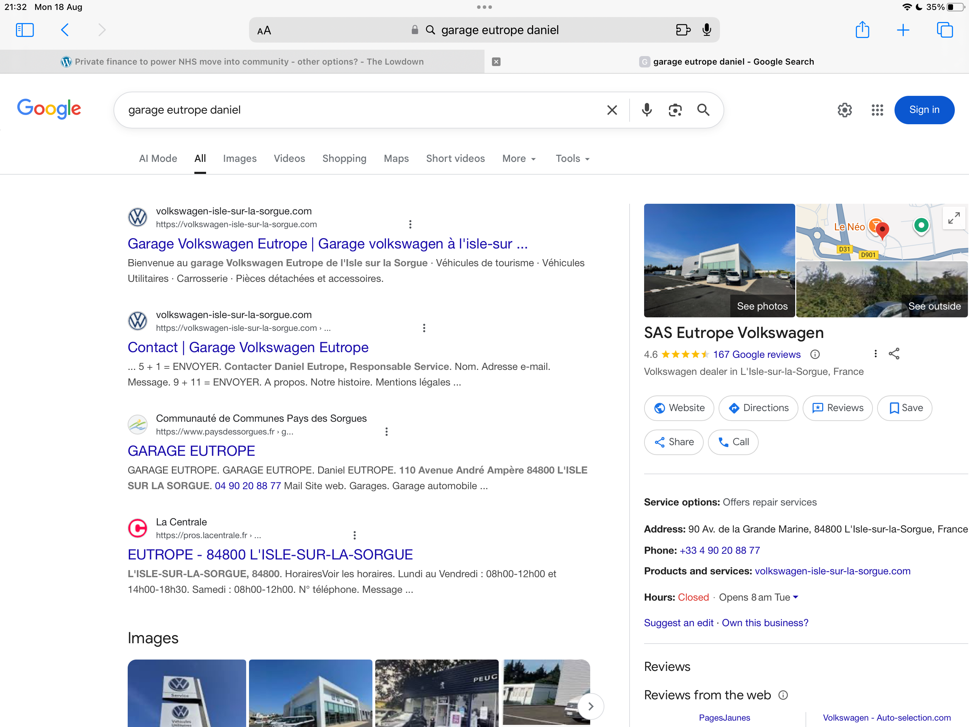The height and width of the screenshot is (727, 969).
Task: Expand business opening hours arrow
Action: [x=796, y=597]
